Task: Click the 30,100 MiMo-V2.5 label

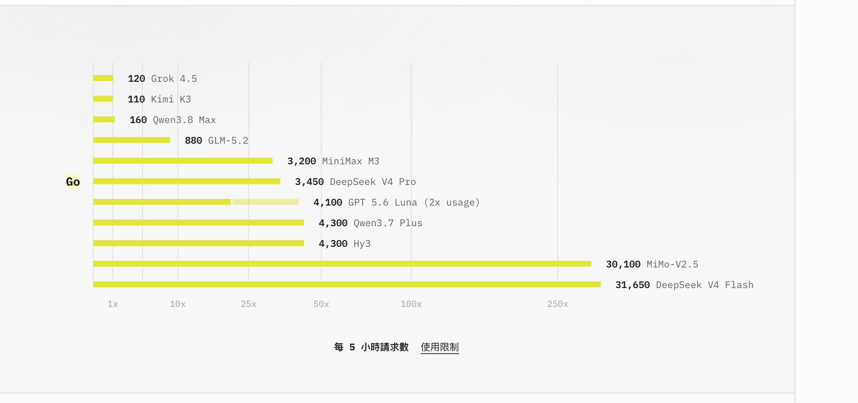Action: click(652, 264)
